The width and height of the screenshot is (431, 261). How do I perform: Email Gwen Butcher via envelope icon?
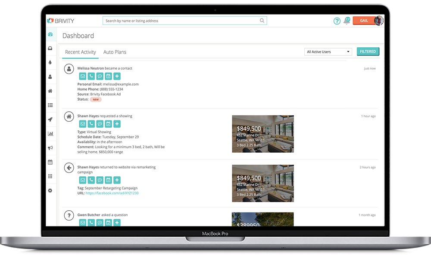83,223
